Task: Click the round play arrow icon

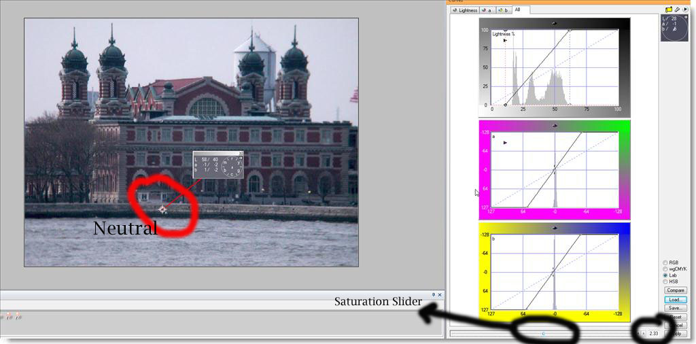Action: 685,10
